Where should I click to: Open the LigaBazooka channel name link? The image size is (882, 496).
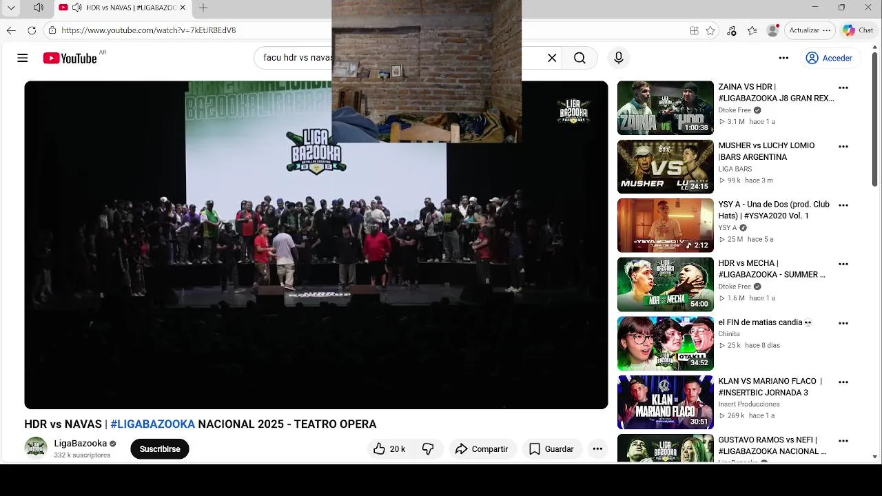coord(81,444)
